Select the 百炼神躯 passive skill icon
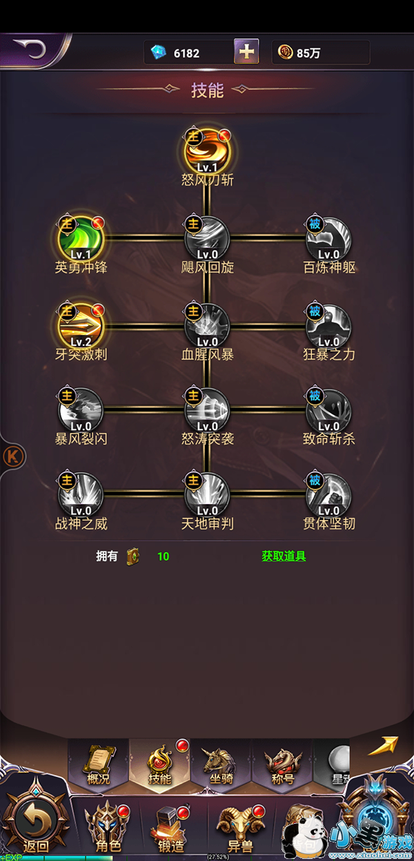414x861 pixels. (329, 238)
